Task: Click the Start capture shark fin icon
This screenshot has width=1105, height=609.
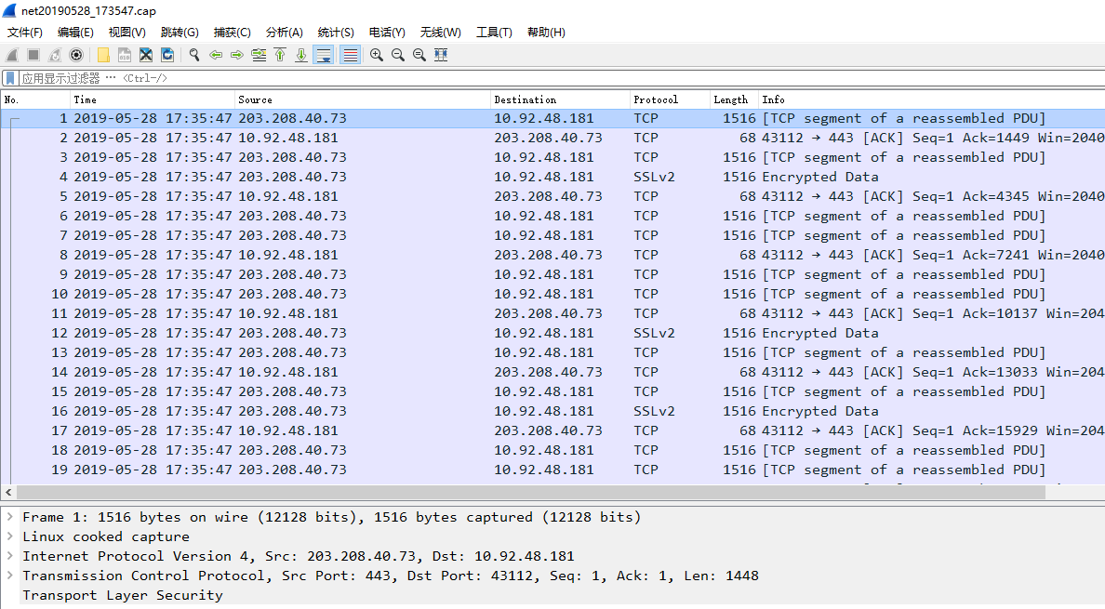Action: tap(12, 55)
